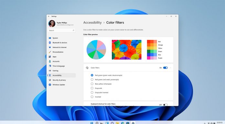Image resolution: width=225 pixels, height=124 pixels.
Task: Collapse the Color filters section chevron
Action: tap(170, 68)
